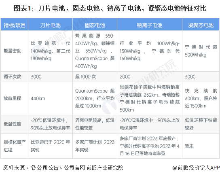Click the 循环次数 row label

(x=13, y=76)
